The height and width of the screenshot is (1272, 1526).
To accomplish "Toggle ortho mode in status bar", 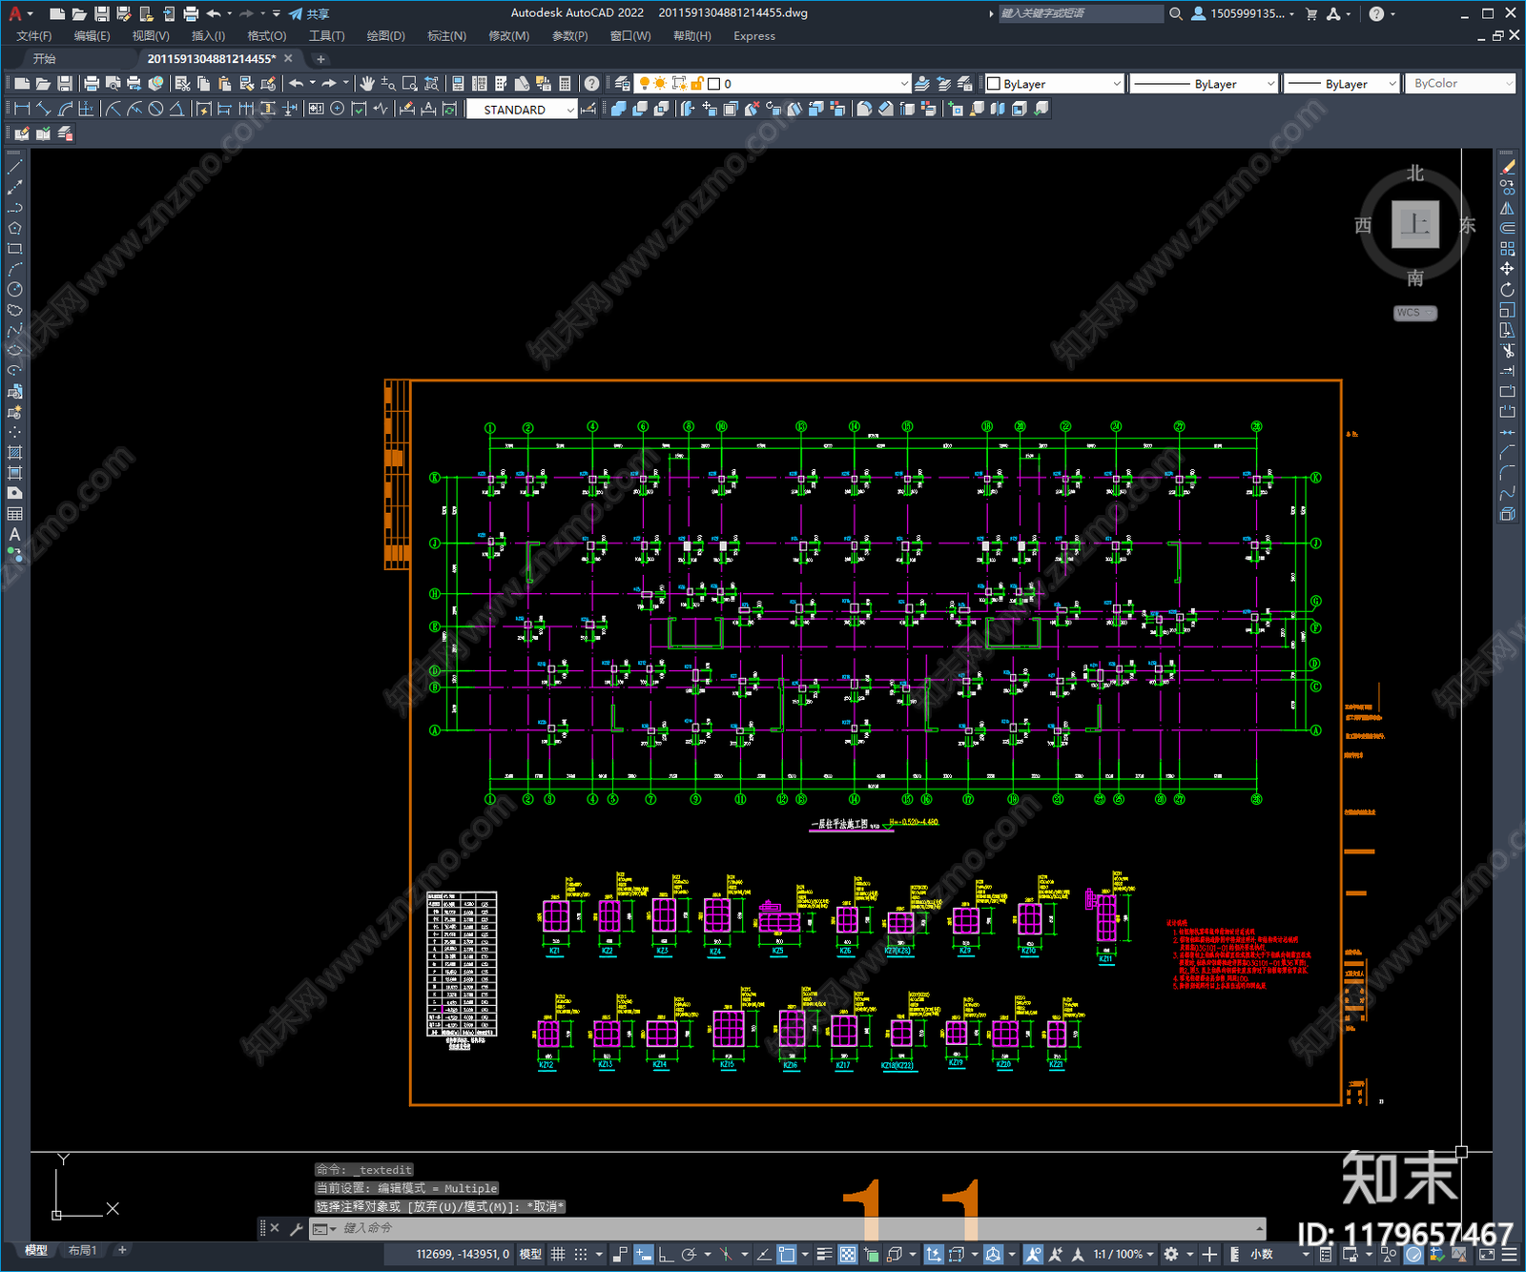I will [666, 1254].
